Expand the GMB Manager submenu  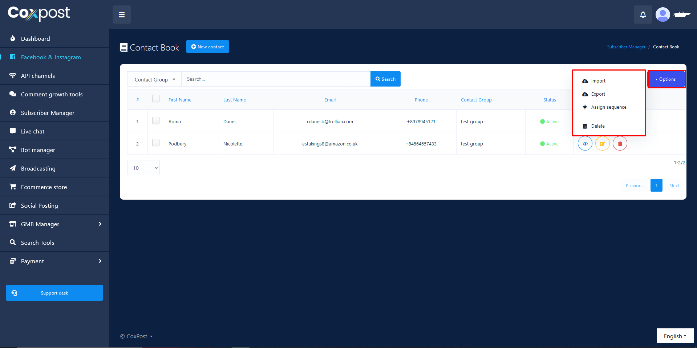pos(54,224)
